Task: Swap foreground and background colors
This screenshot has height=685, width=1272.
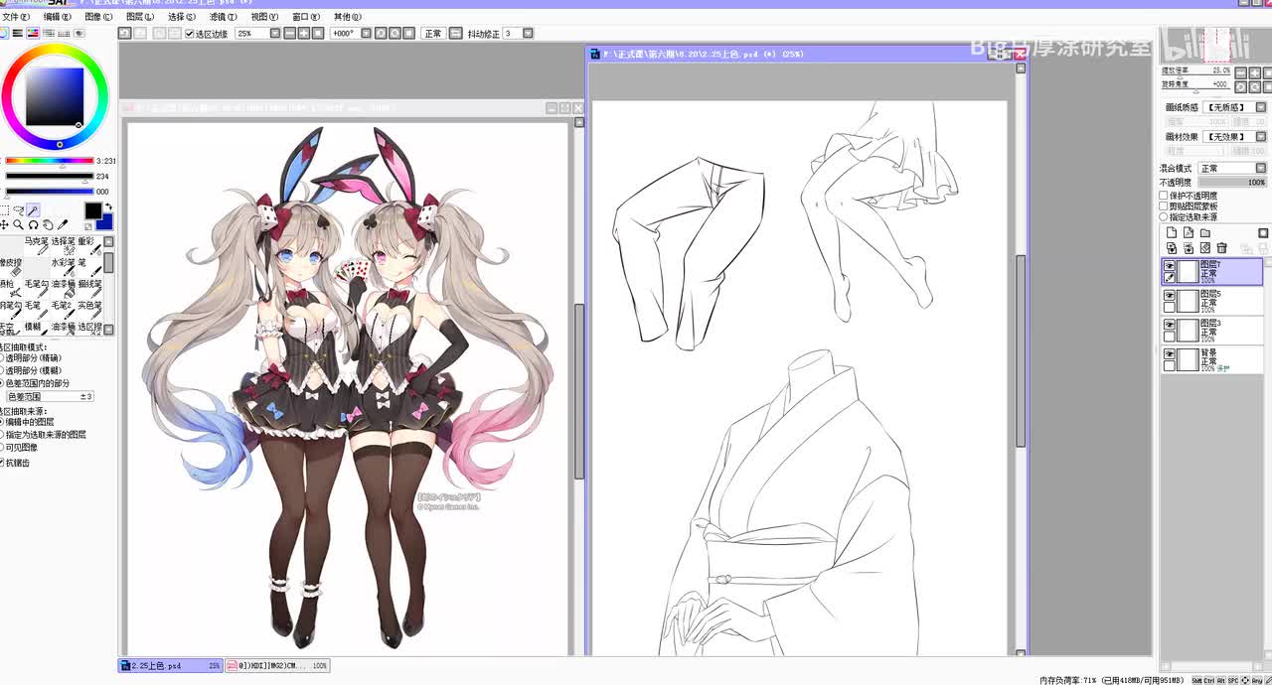Action: coord(109,206)
